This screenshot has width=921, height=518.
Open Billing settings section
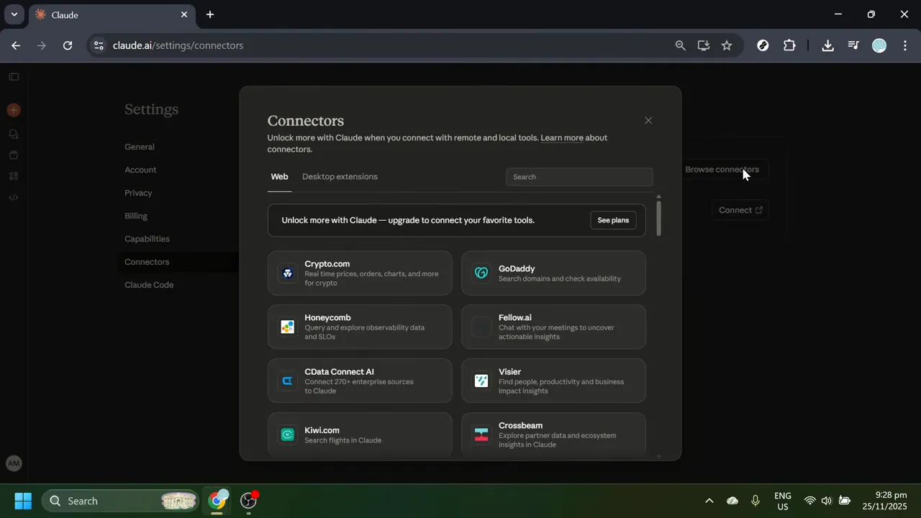click(x=136, y=216)
